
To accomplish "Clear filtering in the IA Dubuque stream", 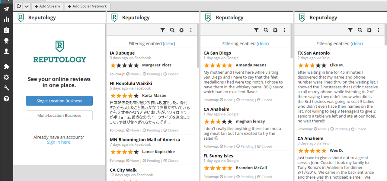I will 169,43.
